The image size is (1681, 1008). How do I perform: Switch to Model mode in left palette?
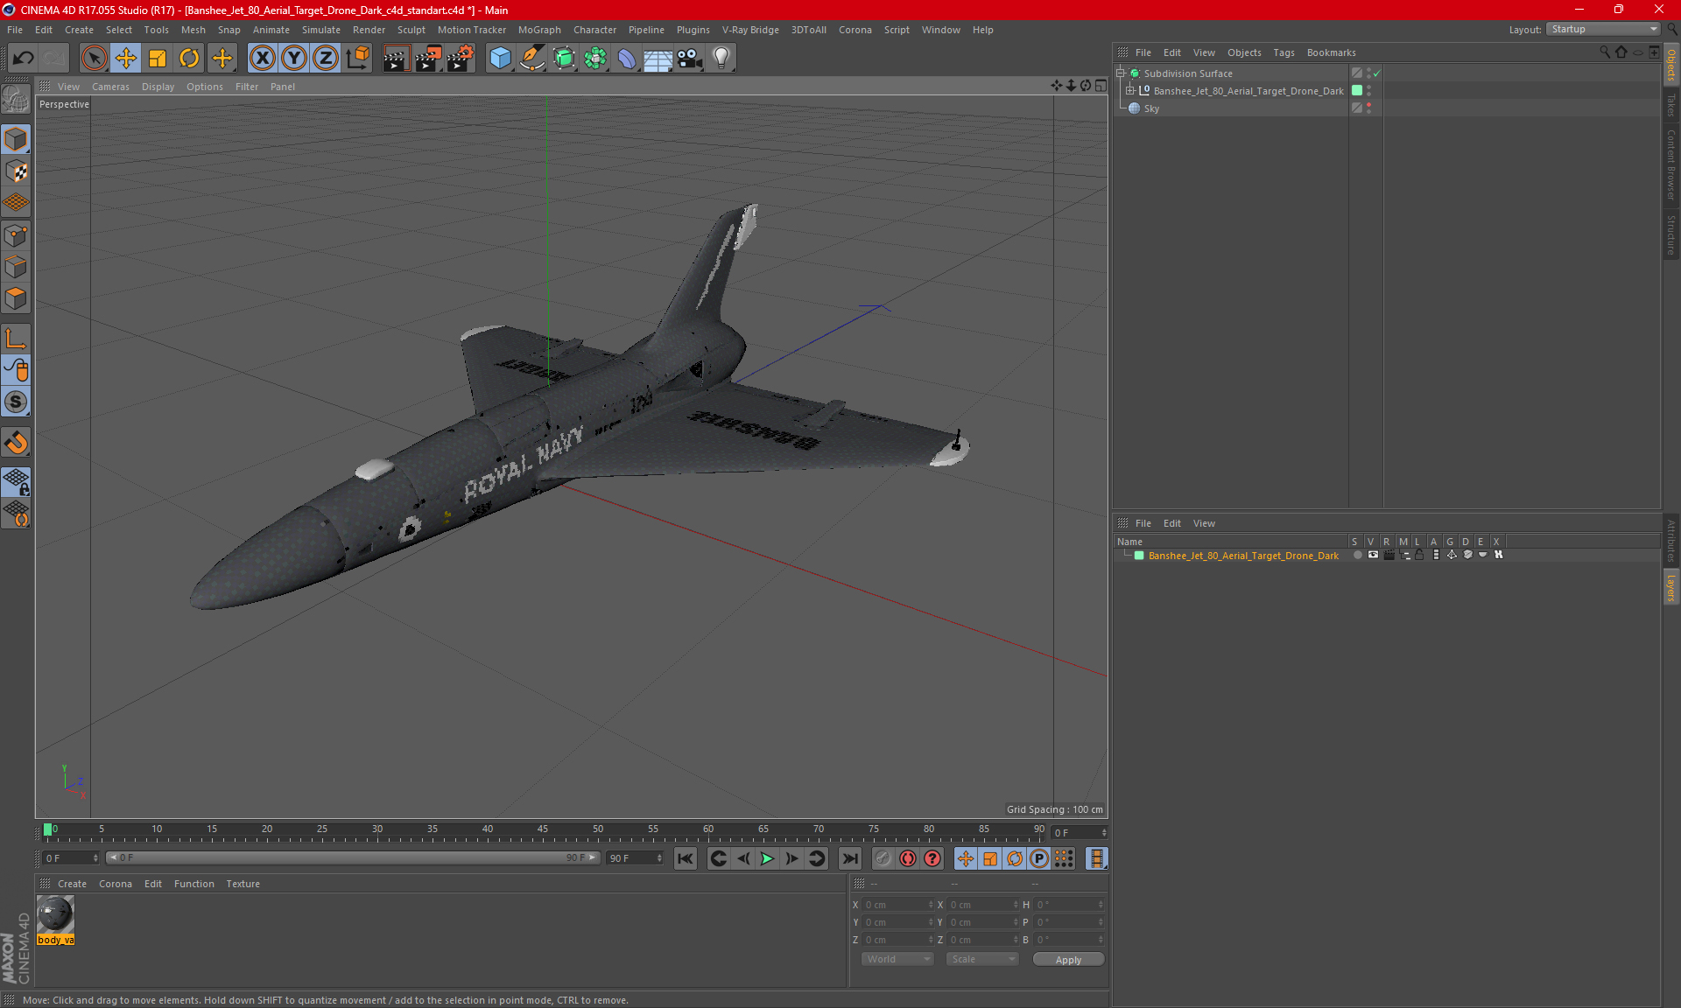pos(16,139)
